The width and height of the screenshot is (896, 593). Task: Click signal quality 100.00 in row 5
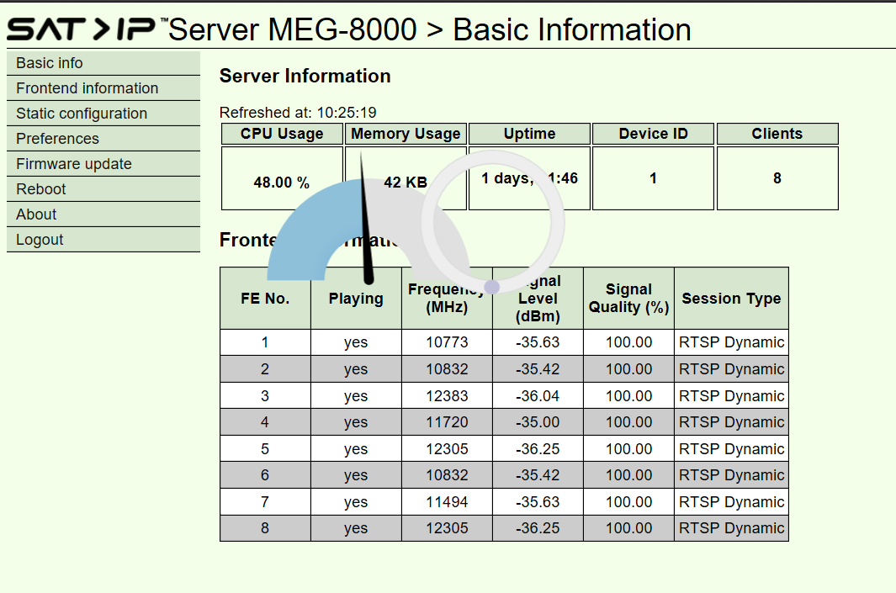point(628,449)
